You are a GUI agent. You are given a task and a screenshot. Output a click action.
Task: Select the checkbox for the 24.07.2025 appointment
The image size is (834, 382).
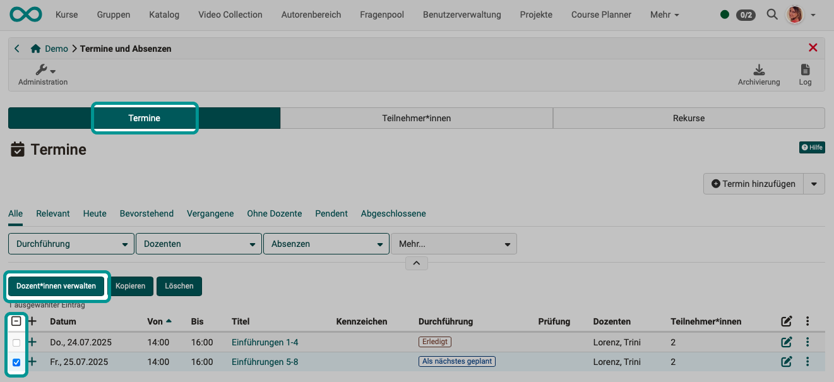tap(17, 341)
